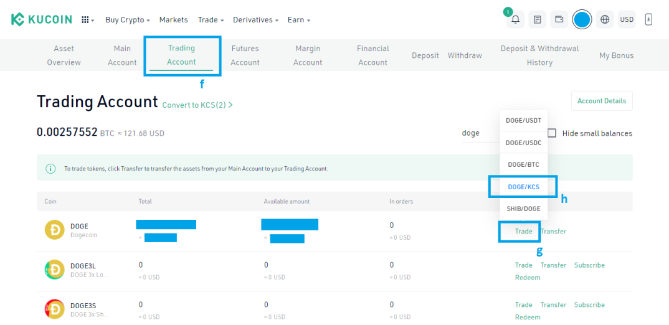Switch to the Trading Account tab
The image size is (669, 325).
pyautogui.click(x=181, y=55)
